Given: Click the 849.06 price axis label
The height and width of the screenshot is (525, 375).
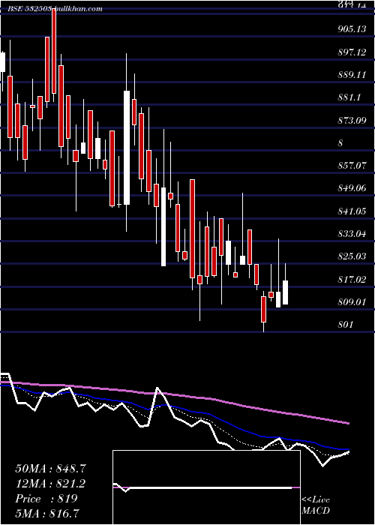Looking at the screenshot, I should tap(352, 188).
